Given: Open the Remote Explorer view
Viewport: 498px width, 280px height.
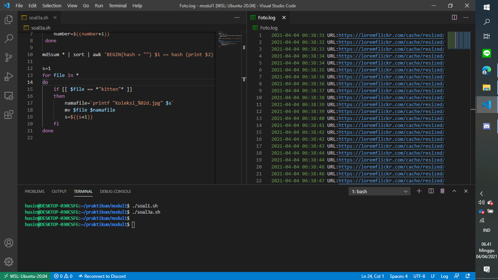Looking at the screenshot, I should tap(9, 96).
